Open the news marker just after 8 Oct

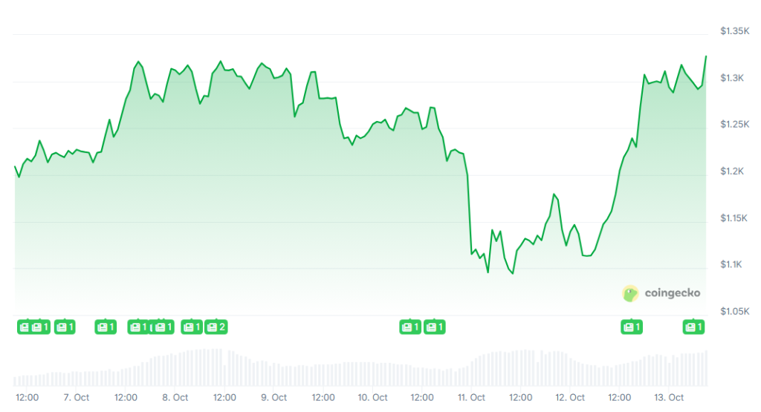192,327
